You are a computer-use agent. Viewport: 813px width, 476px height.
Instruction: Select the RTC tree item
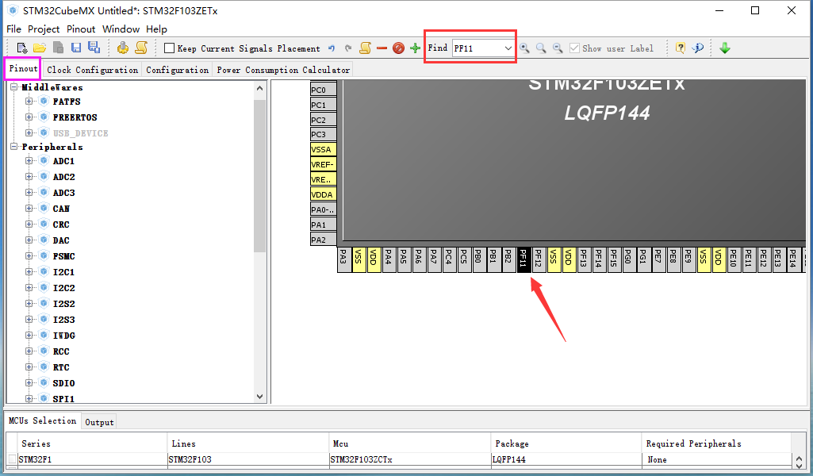tap(60, 367)
